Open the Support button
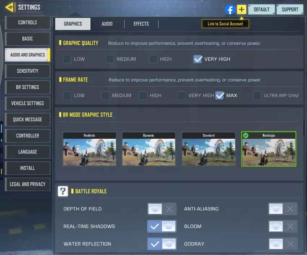The height and width of the screenshot is (255, 307). (290, 9)
